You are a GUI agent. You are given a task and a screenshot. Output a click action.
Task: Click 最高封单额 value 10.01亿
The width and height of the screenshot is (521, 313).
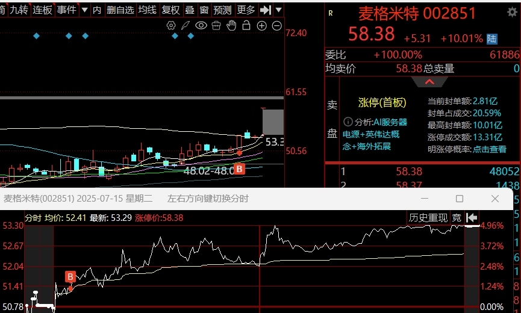coord(488,125)
